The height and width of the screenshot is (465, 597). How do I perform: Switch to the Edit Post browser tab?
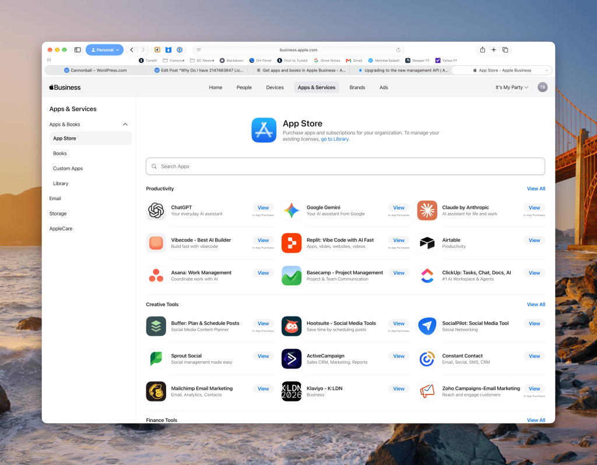point(198,70)
